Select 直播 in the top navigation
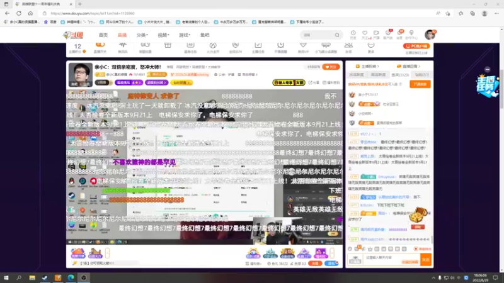This screenshot has height=283, width=504. click(122, 35)
